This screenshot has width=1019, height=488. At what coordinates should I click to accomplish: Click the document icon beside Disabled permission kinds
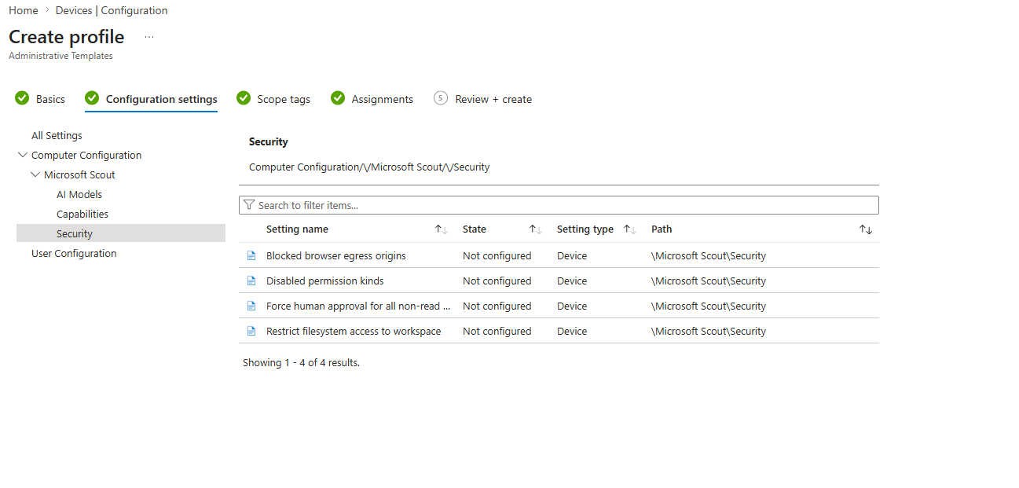251,281
